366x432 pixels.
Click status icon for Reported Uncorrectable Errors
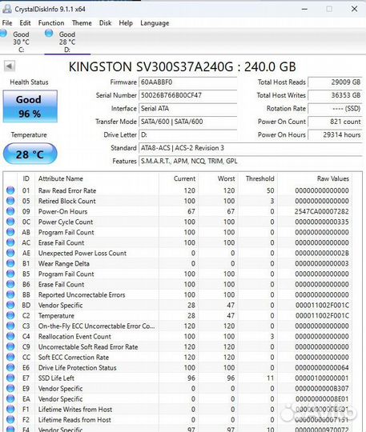tap(10, 294)
